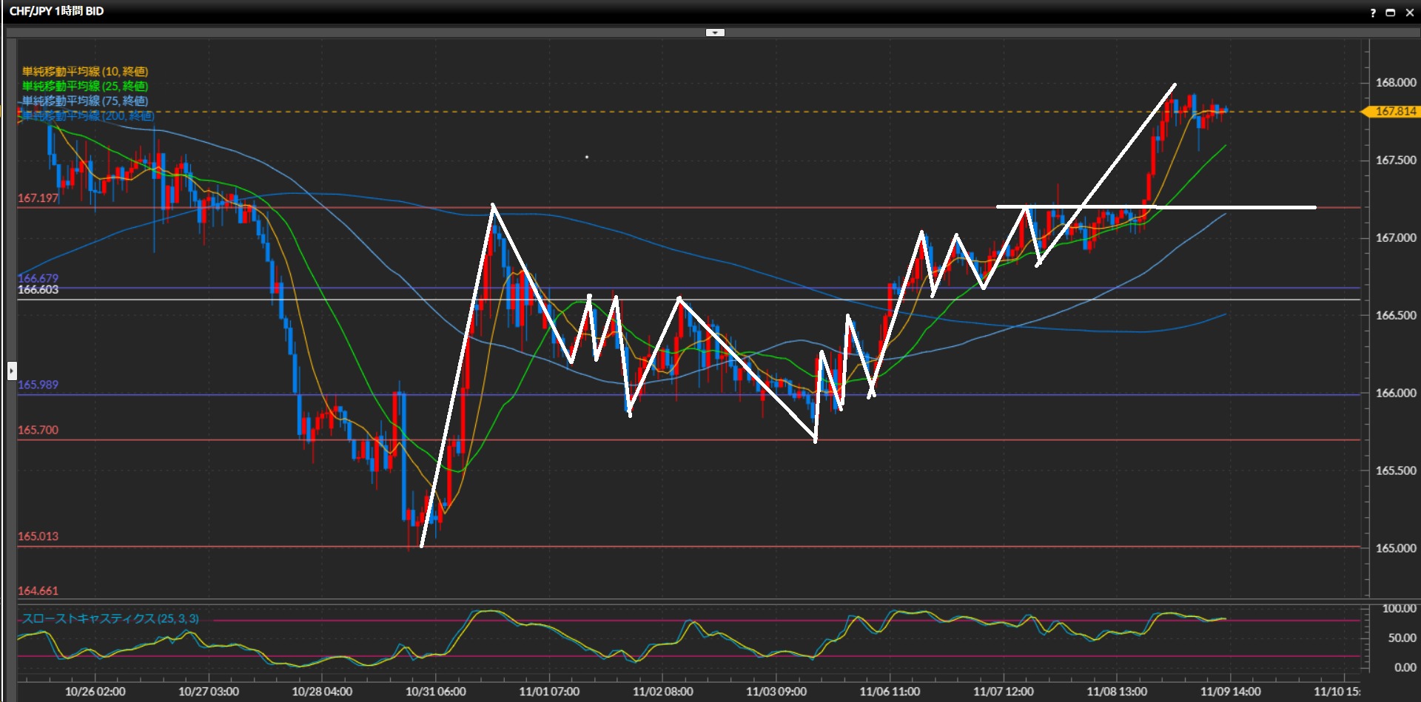This screenshot has width=1421, height=702.
Task: Expand the left side panel arrow
Action: pos(12,370)
